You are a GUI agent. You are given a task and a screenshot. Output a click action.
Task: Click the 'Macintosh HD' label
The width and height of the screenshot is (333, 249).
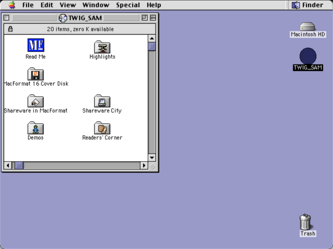click(x=308, y=34)
